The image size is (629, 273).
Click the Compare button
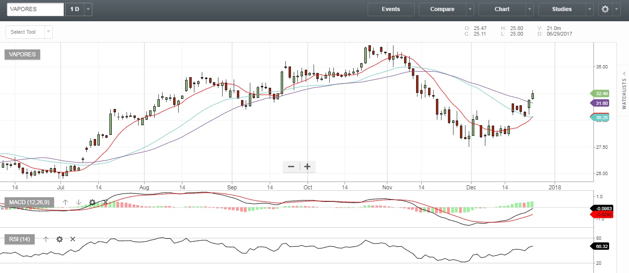tap(442, 9)
